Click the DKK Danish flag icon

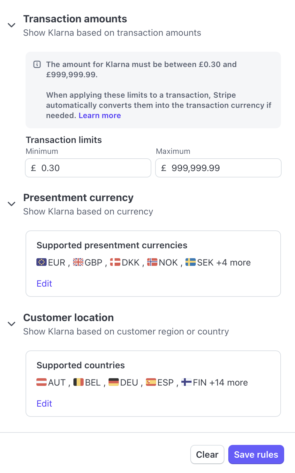click(x=115, y=262)
